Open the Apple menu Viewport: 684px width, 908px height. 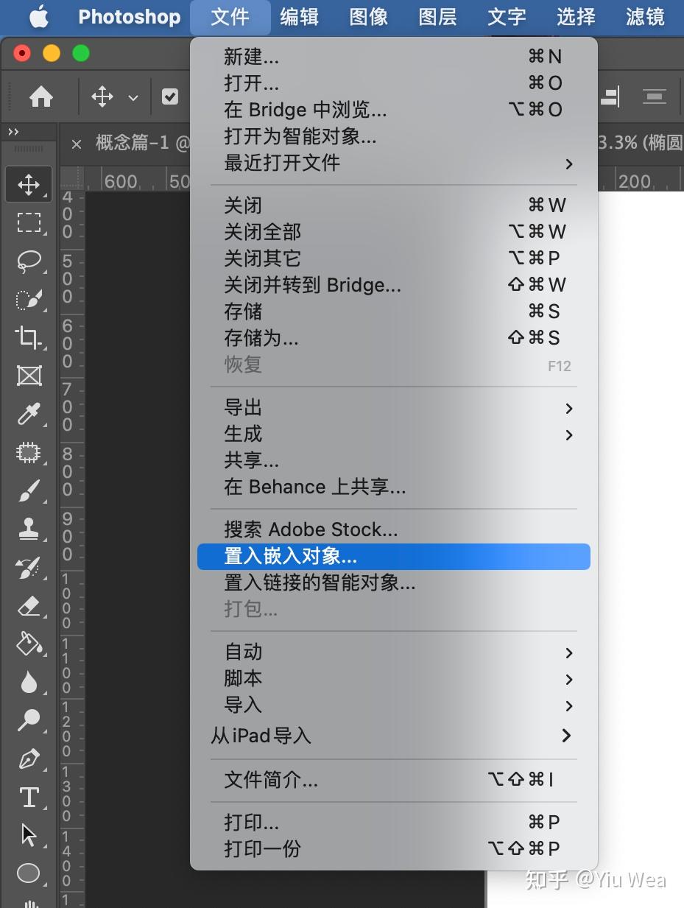point(38,16)
